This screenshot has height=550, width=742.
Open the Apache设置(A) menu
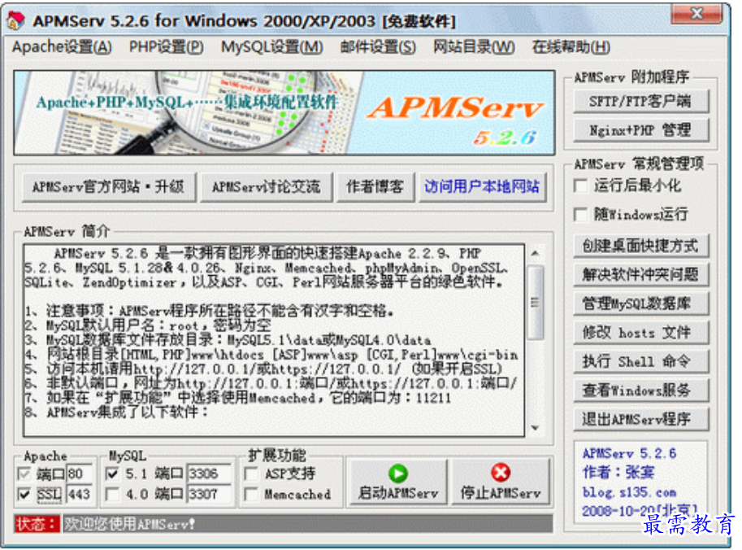(62, 47)
